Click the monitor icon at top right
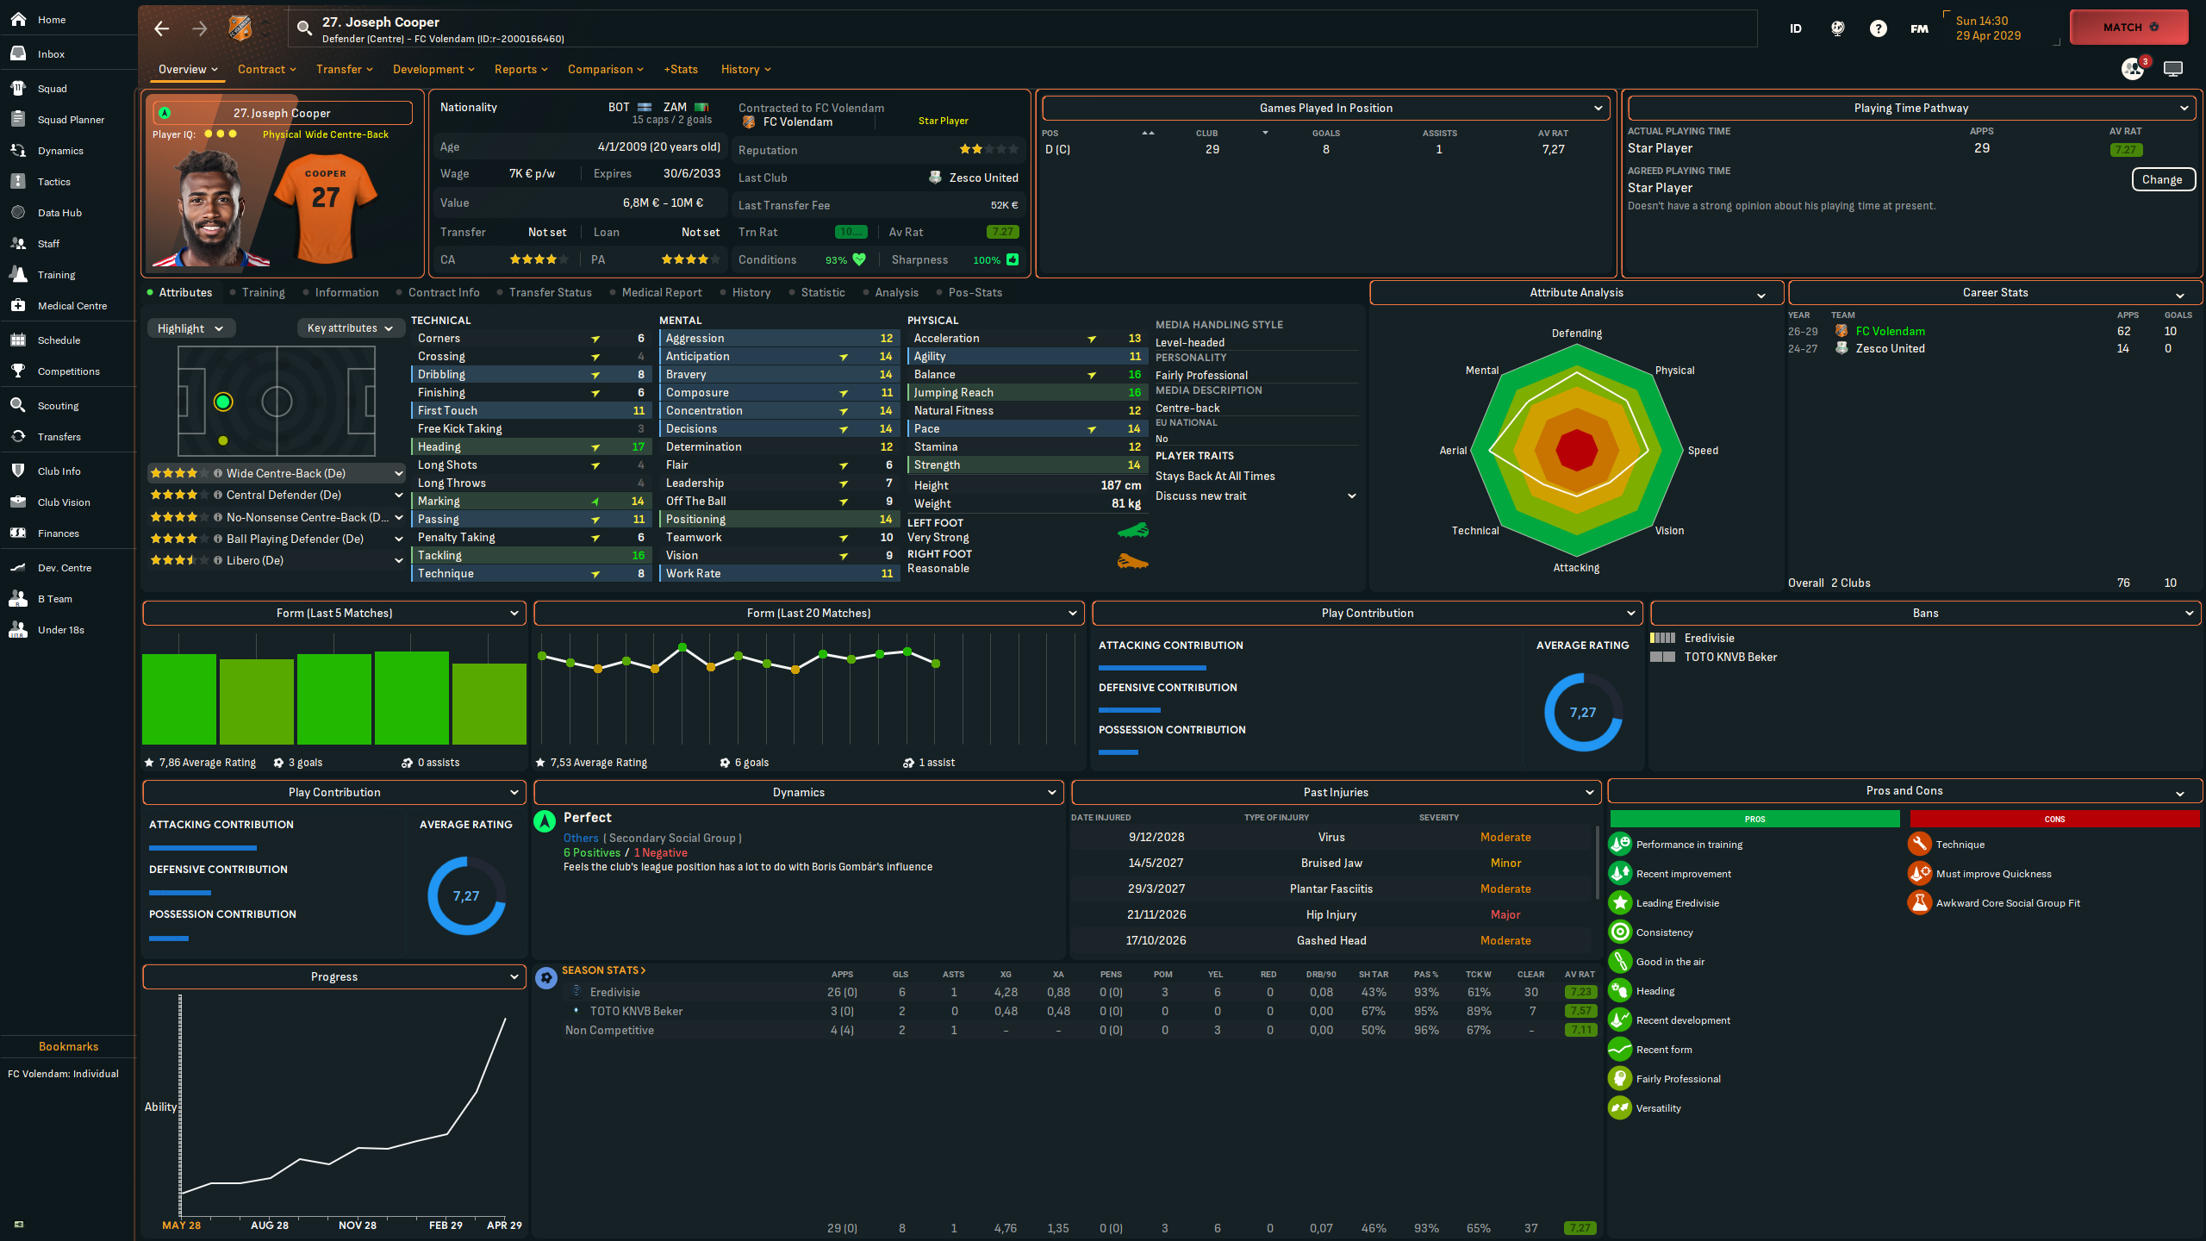Image resolution: width=2206 pixels, height=1241 pixels. click(x=2172, y=69)
